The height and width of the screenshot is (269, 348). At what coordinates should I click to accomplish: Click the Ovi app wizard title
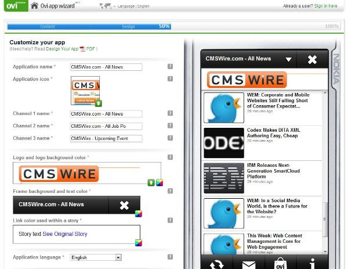click(57, 6)
